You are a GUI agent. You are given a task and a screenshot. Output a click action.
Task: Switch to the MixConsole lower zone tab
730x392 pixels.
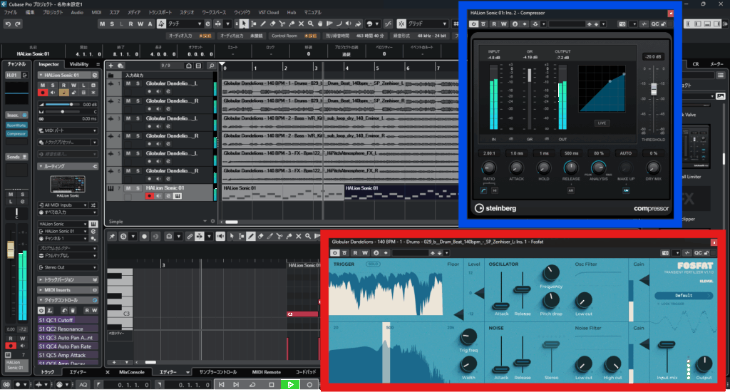(132, 372)
